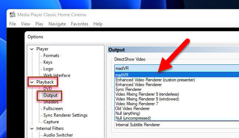
Task: Open the DirectShow Video combo box
Action: [176, 68]
